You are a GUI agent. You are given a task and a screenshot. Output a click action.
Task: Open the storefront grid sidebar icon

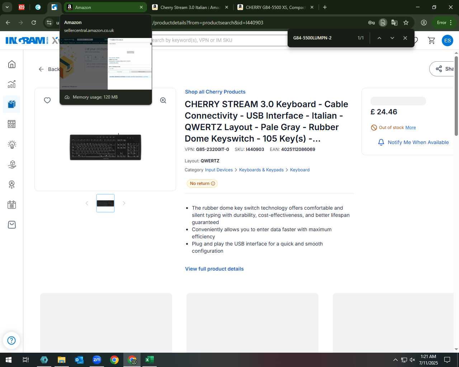[x=12, y=124]
